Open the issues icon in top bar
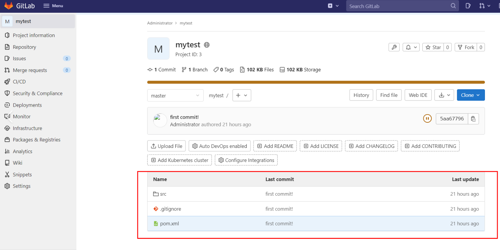Viewport: 500px width, 250px height. [468, 6]
